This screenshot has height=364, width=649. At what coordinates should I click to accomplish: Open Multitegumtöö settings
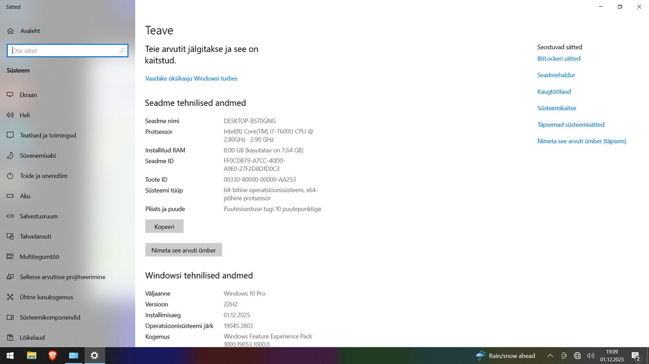(39, 257)
